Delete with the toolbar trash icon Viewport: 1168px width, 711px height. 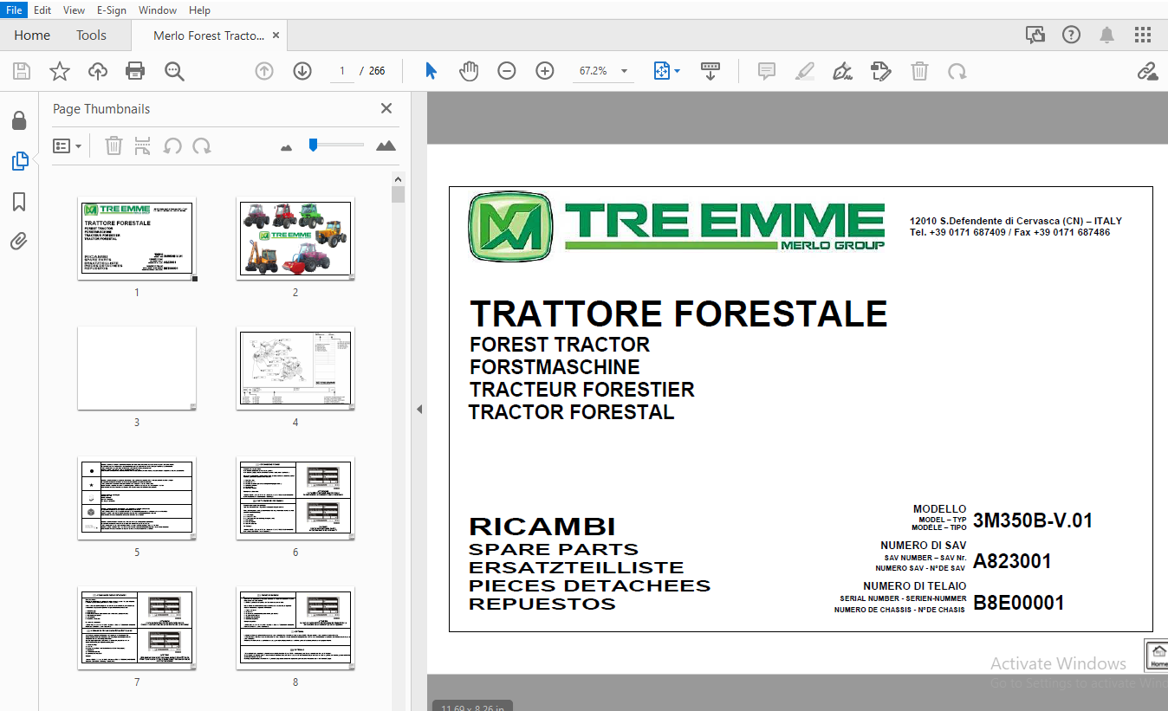919,71
